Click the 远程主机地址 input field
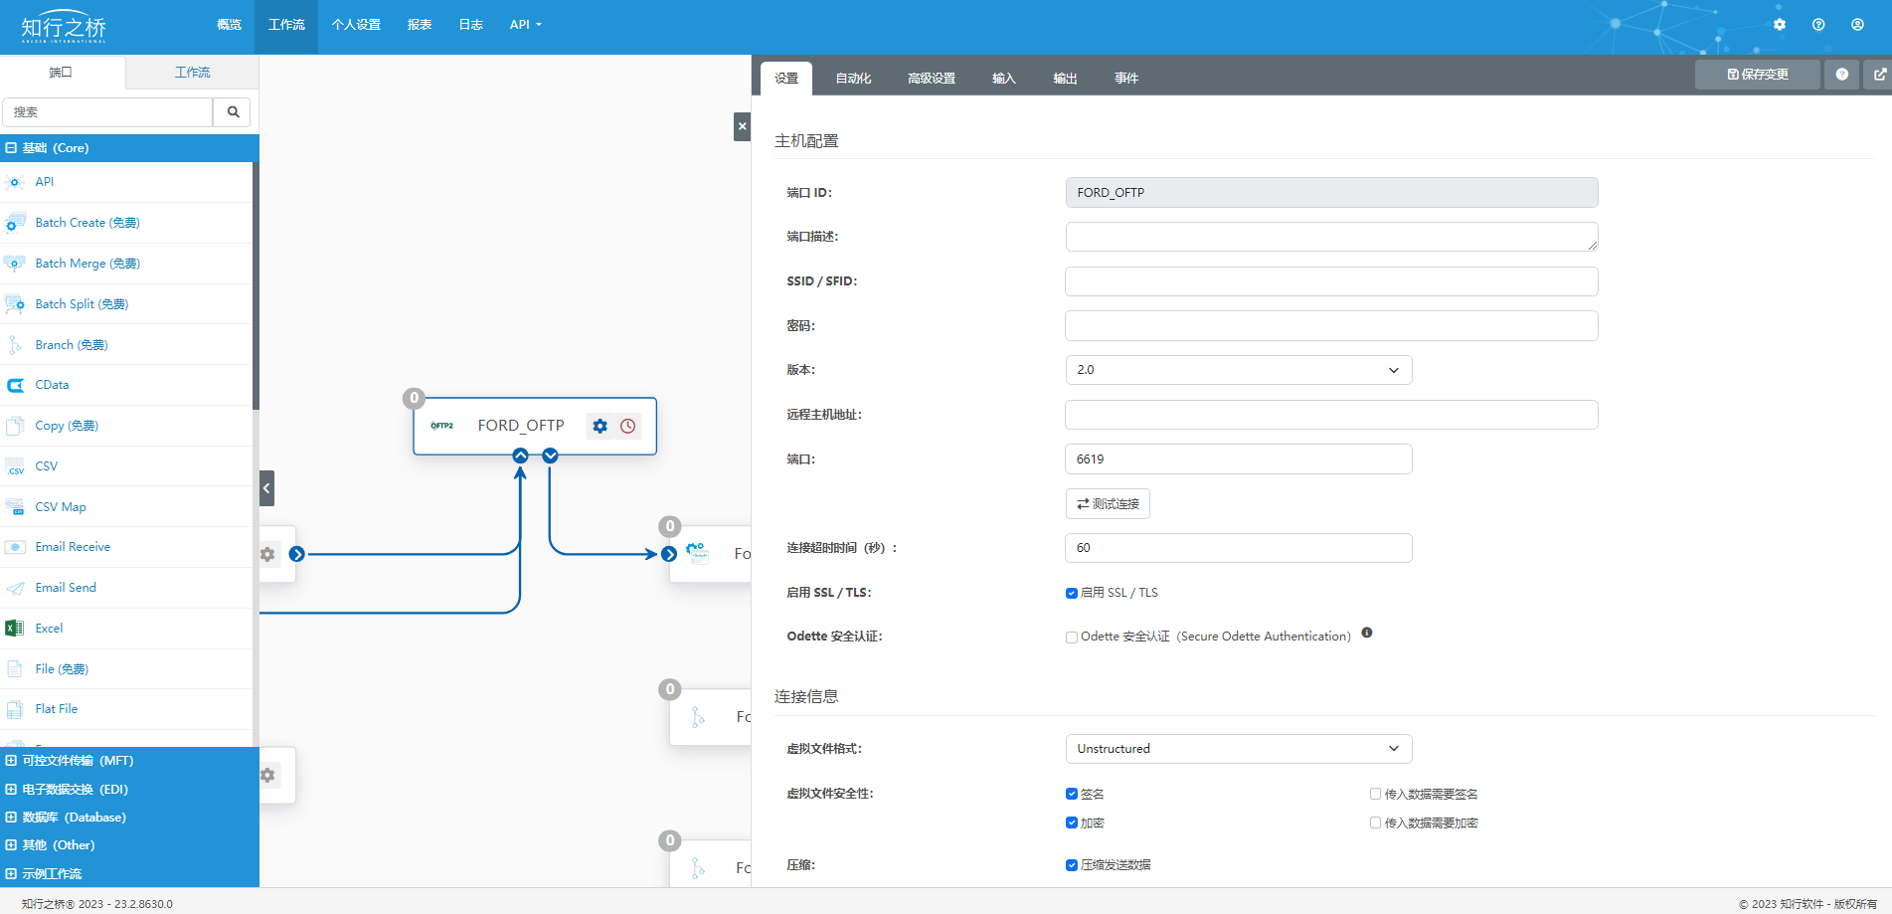This screenshot has width=1892, height=914. [1331, 415]
